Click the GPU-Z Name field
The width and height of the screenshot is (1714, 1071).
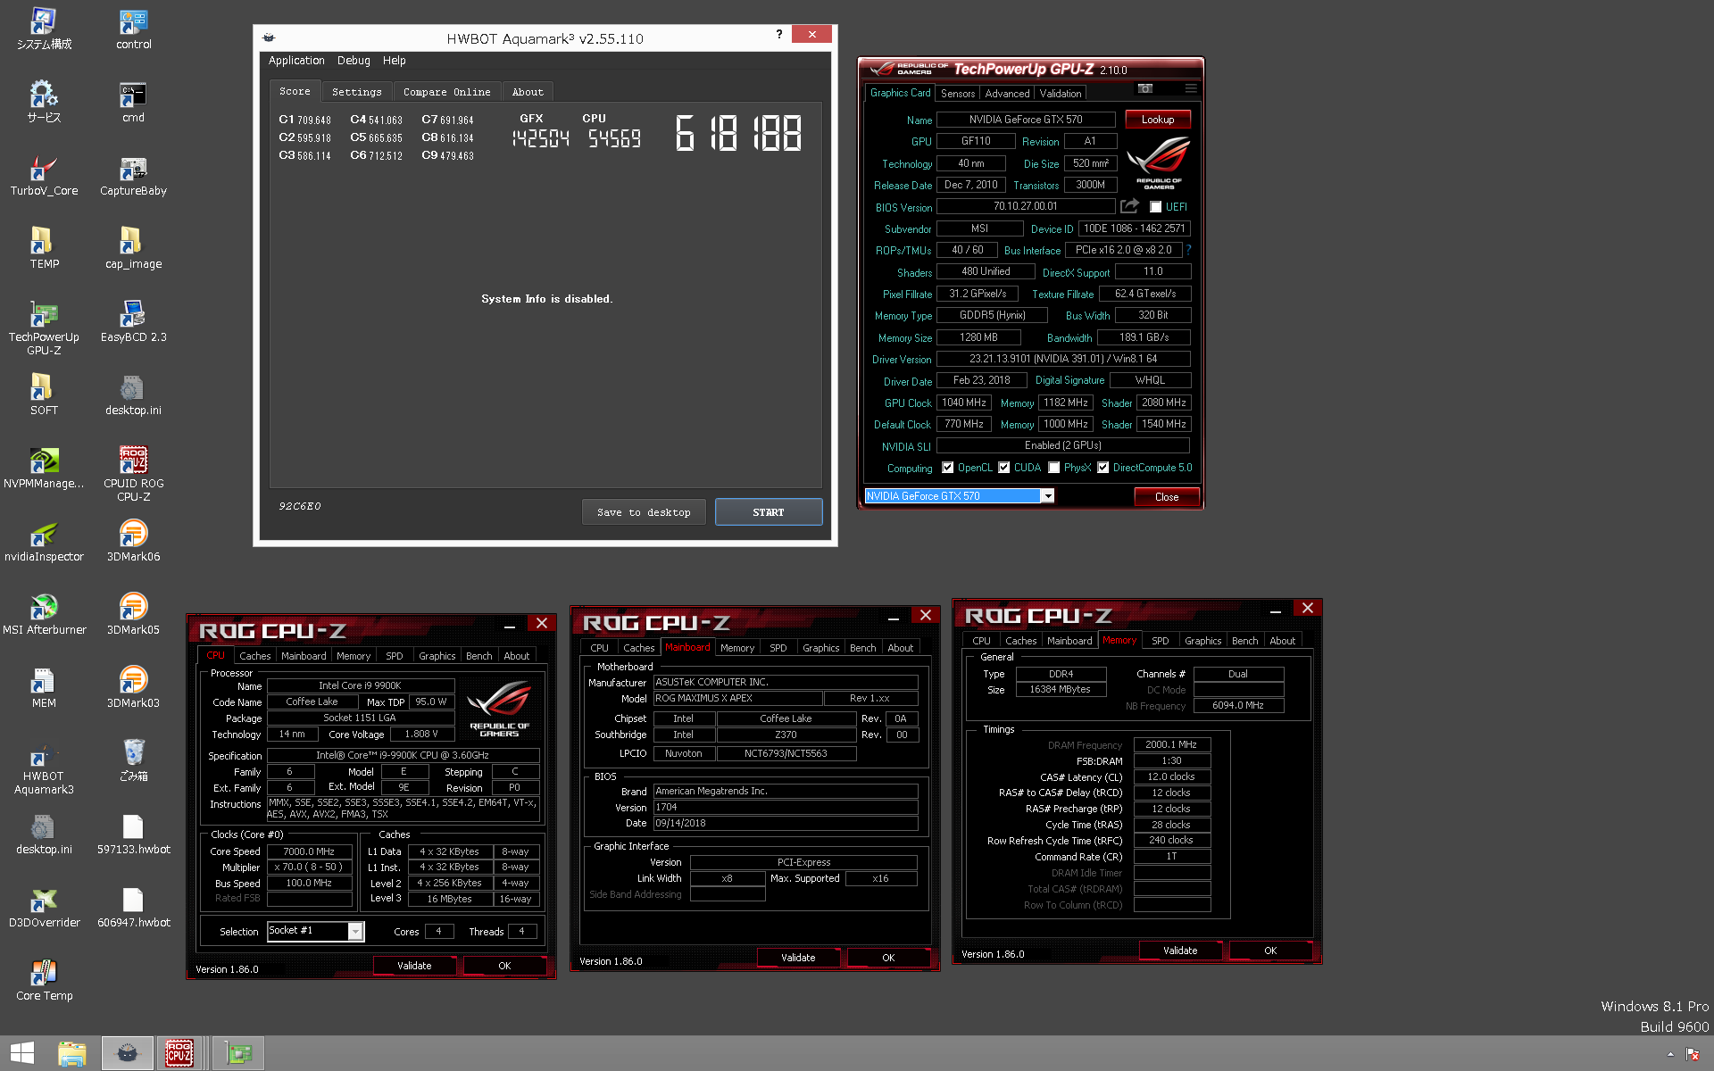(1026, 120)
